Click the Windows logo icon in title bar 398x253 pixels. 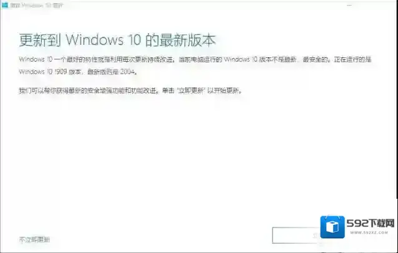pyautogui.click(x=5, y=5)
